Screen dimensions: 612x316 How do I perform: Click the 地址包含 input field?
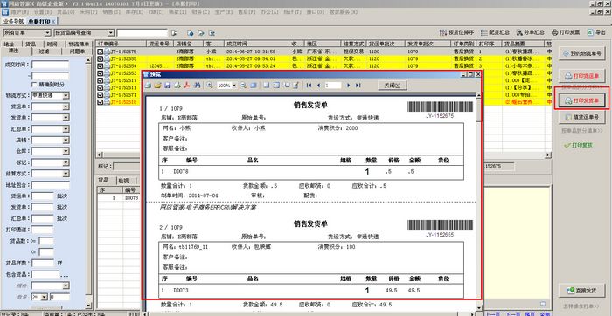tap(51, 185)
